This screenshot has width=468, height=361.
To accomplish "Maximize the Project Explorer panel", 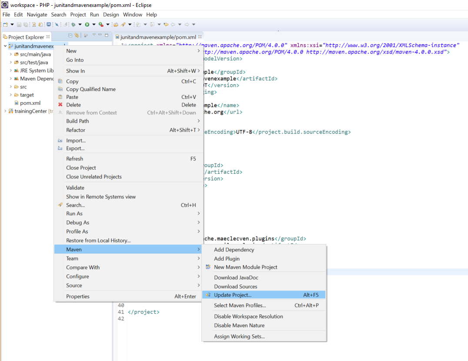I will coord(107,35).
